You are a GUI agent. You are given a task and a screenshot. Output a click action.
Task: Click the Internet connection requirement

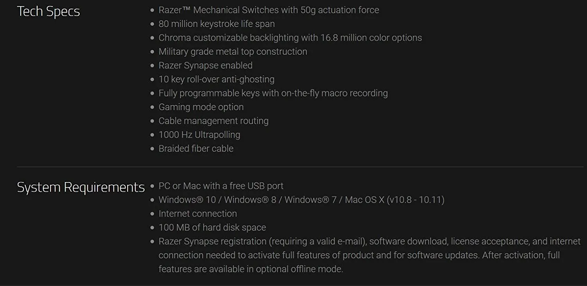point(198,214)
